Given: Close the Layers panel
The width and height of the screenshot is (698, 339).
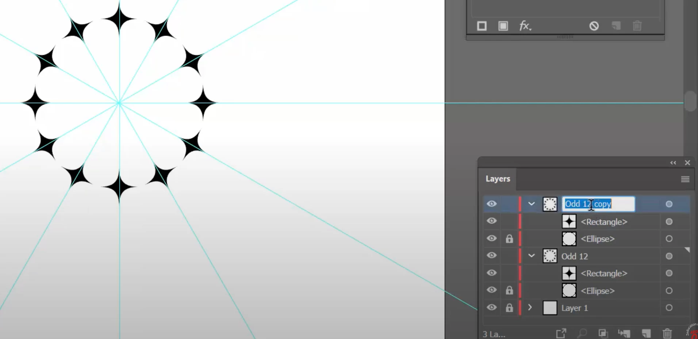Looking at the screenshot, I should (687, 163).
